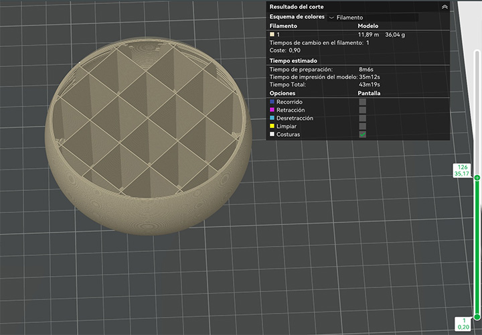The height and width of the screenshot is (335, 482).
Task: Click the filament length 11,89 m
Action: [368, 35]
